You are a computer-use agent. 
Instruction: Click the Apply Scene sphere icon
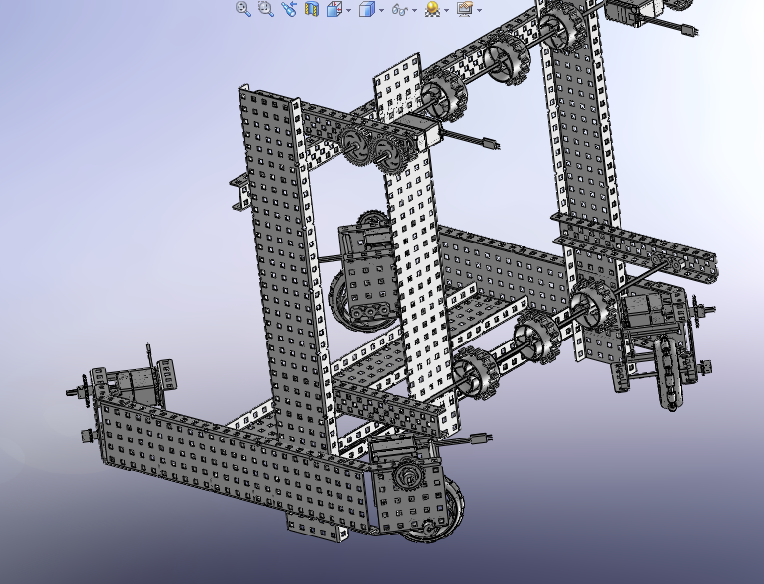[432, 9]
